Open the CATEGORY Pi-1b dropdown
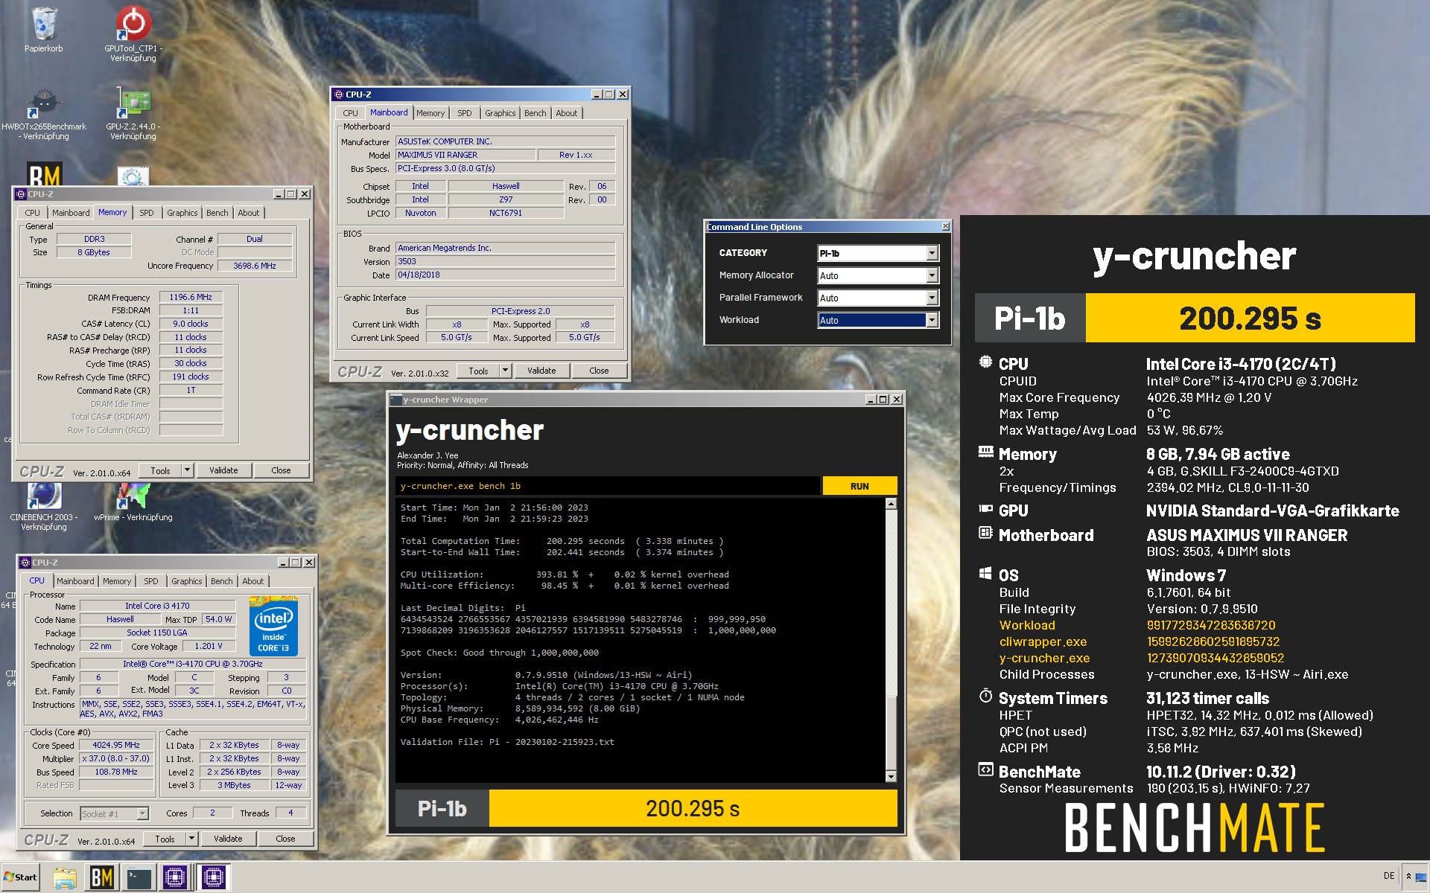Viewport: 1430px width, 893px height. [x=932, y=254]
